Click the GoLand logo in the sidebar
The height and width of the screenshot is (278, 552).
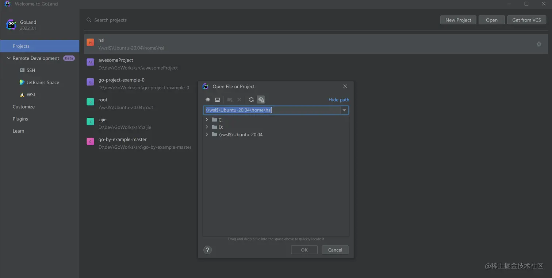click(x=11, y=25)
